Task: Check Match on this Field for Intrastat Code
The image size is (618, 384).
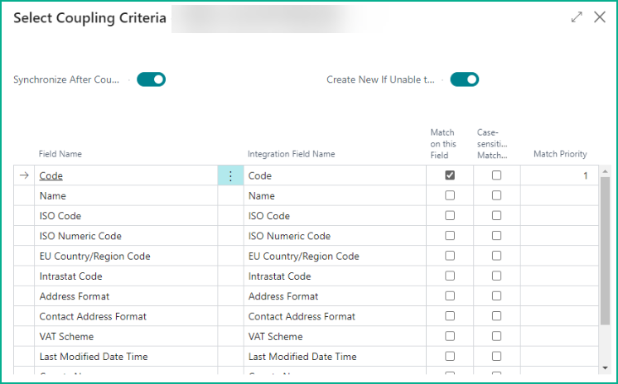Action: point(450,276)
